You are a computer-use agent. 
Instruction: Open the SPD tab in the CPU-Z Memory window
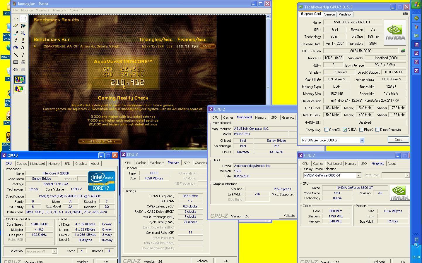click(187, 163)
